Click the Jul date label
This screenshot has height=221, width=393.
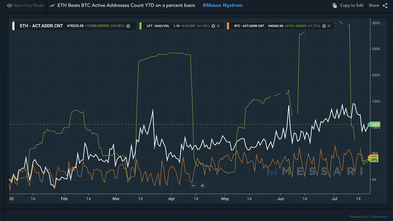[x=334, y=199]
